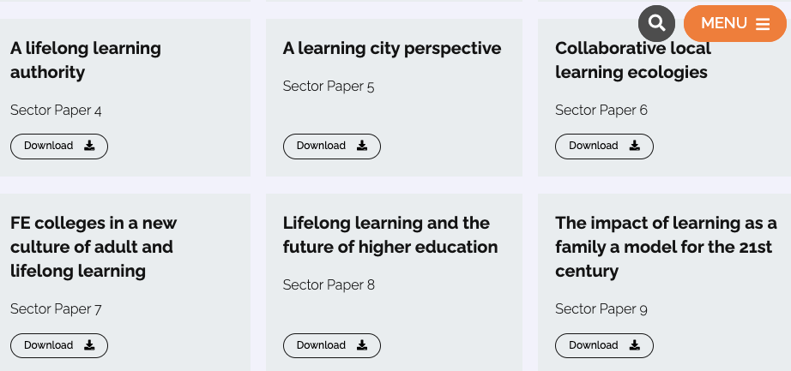Image resolution: width=791 pixels, height=371 pixels.
Task: Open the orange MENU button
Action: click(734, 23)
